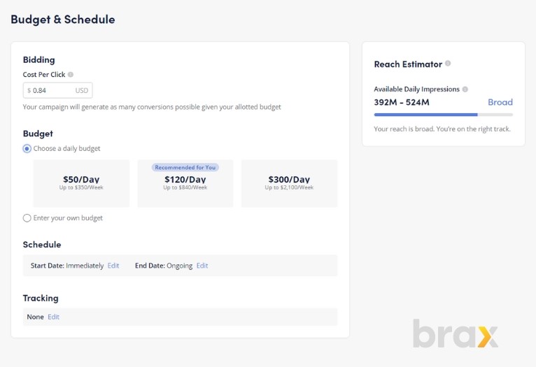Edit the Tracking setting
The width and height of the screenshot is (536, 367).
tap(53, 317)
